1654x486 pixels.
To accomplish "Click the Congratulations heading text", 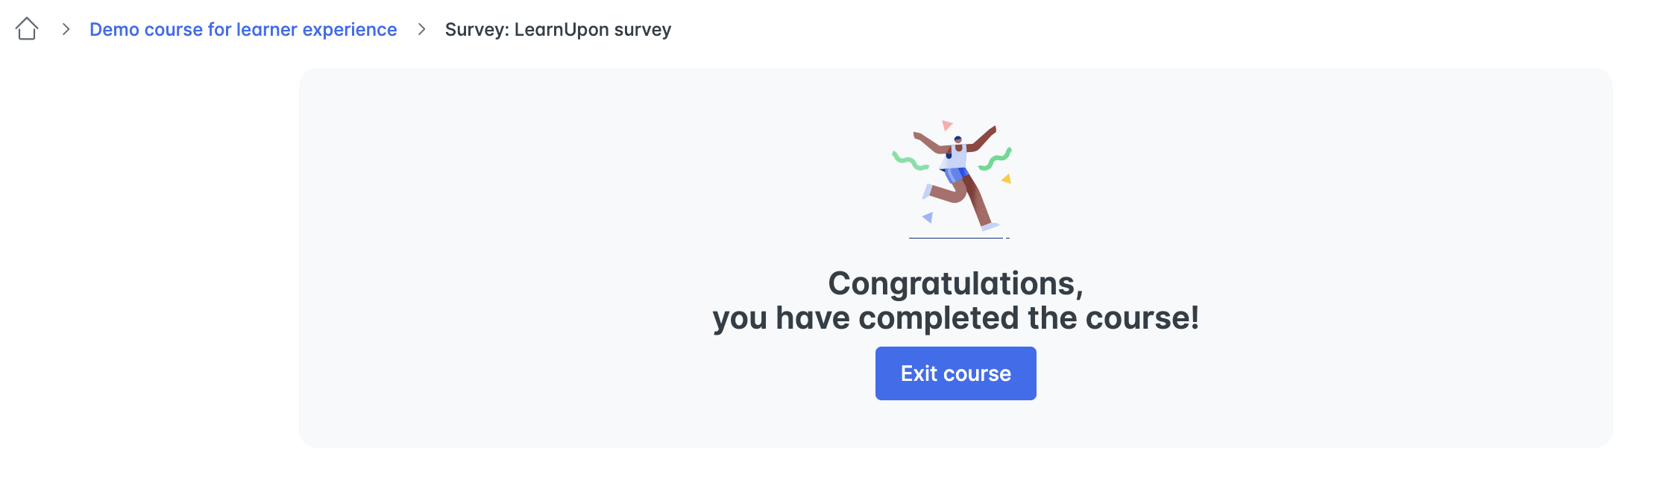I will coord(955,283).
